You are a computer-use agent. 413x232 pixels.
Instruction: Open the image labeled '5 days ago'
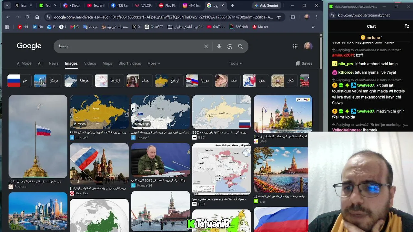pos(160,112)
